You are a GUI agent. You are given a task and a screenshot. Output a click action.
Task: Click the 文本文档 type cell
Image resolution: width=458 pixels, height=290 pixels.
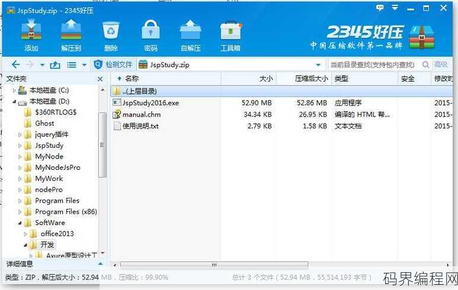pyautogui.click(x=348, y=126)
